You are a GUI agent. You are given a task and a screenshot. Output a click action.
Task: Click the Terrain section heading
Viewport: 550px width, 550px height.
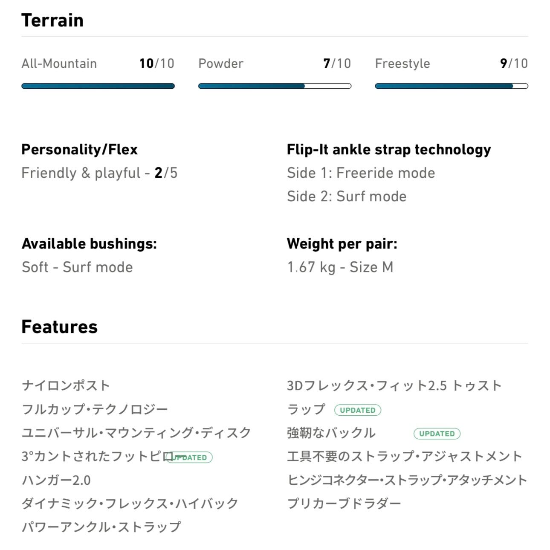[52, 20]
